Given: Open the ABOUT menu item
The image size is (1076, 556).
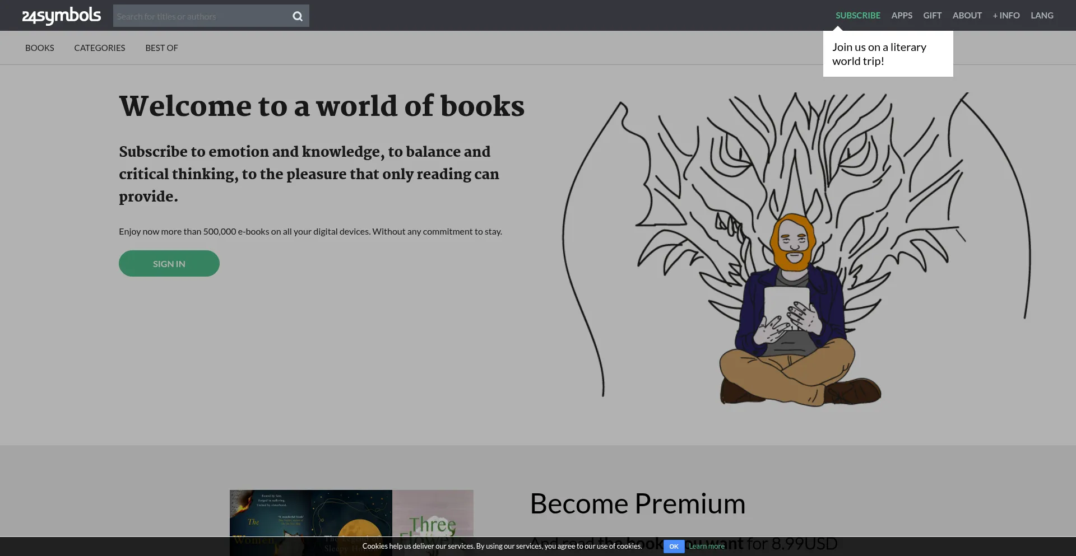Looking at the screenshot, I should tap(967, 15).
